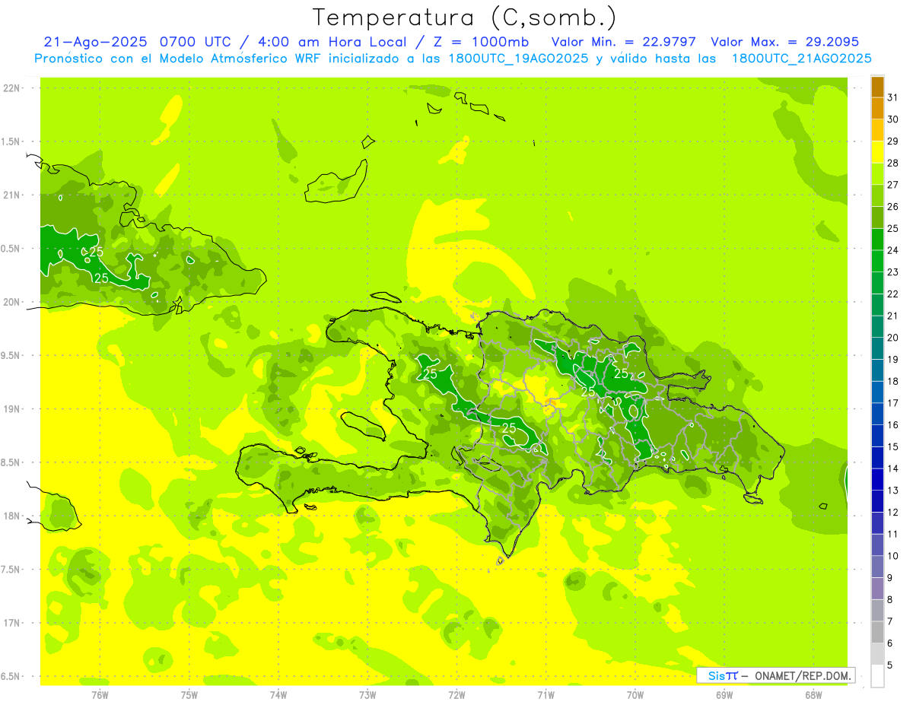The width and height of the screenshot is (913, 705).
Task: Click the "19N" latitude label
Action: pyautogui.click(x=11, y=409)
